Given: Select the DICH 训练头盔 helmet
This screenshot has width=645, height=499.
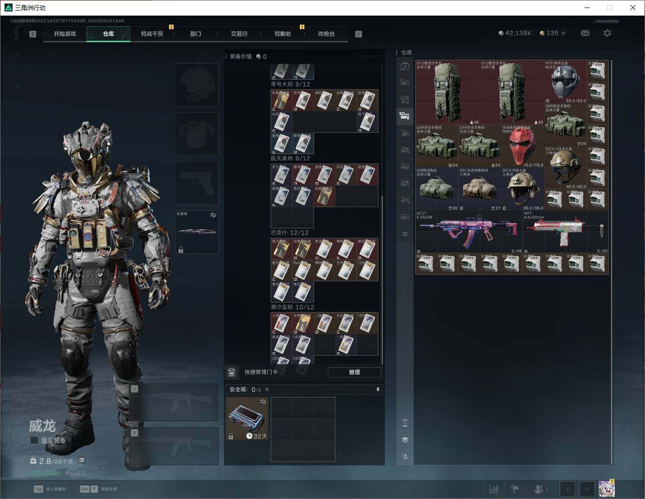Looking at the screenshot, I should 523,189.
